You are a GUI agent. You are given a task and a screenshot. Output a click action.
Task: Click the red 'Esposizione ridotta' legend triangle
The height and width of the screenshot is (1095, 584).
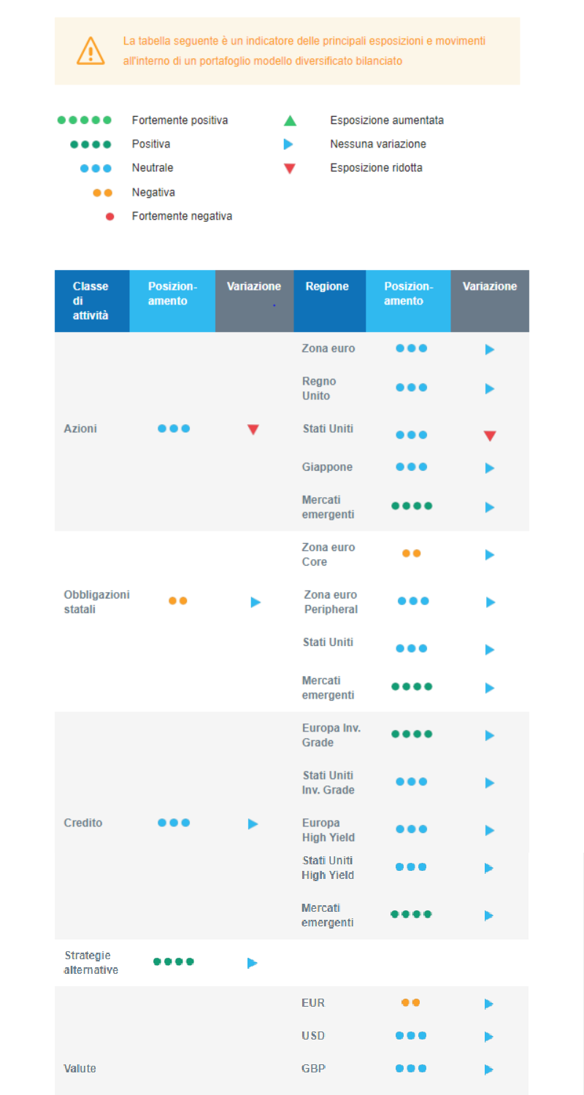point(290,169)
